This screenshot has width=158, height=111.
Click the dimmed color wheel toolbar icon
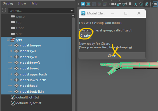tap(99, 4)
